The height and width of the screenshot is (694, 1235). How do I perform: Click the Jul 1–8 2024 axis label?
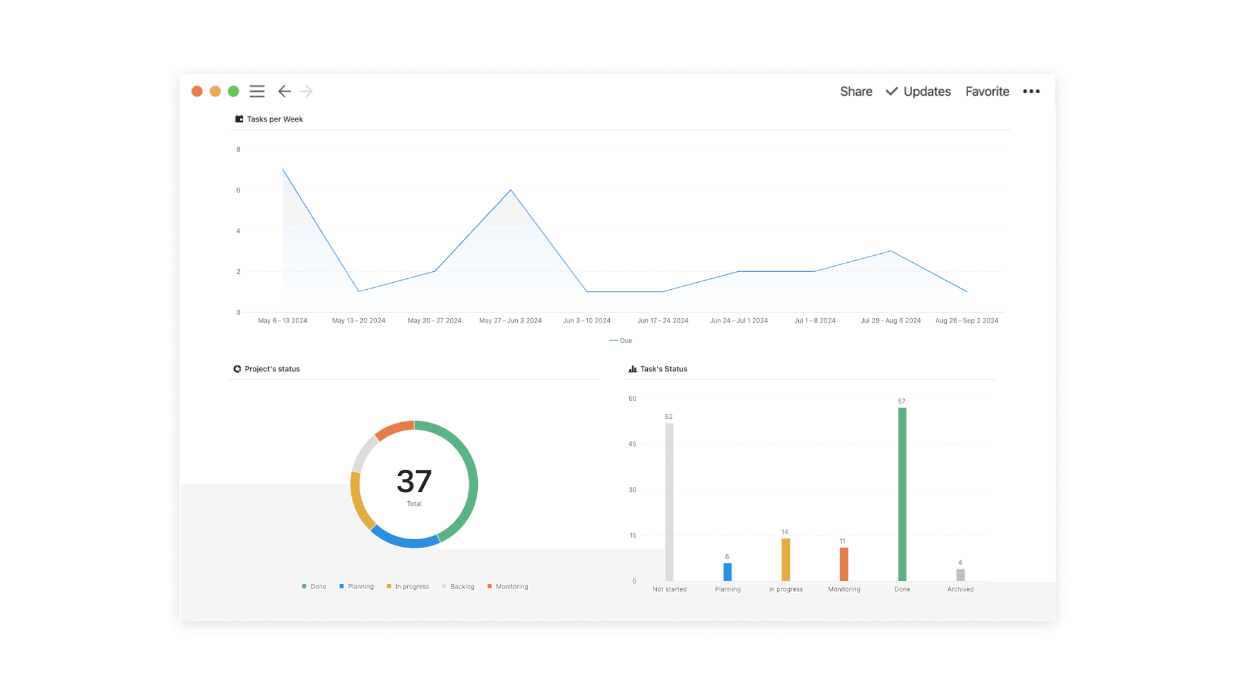[x=815, y=321]
